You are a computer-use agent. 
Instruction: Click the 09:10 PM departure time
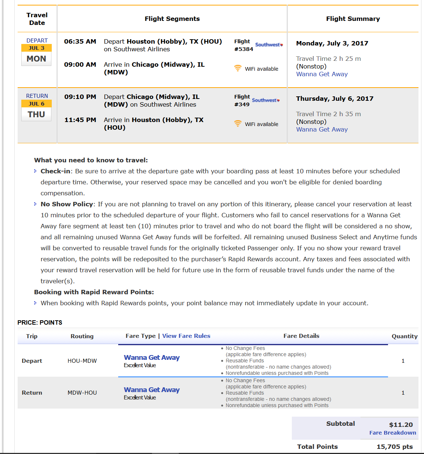[x=80, y=97]
